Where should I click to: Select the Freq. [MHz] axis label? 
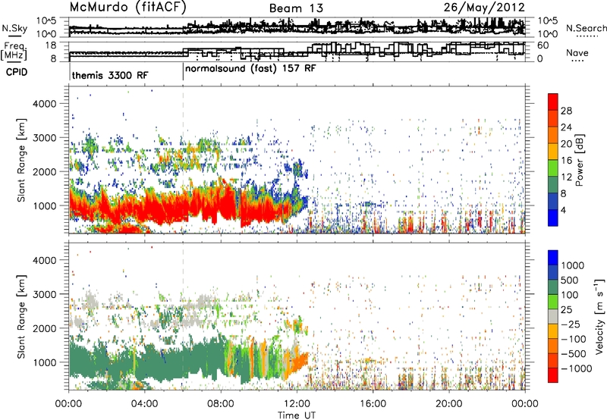coord(15,52)
